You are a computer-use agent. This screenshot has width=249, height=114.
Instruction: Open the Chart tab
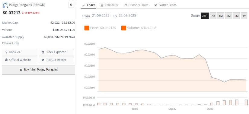click(x=89, y=5)
